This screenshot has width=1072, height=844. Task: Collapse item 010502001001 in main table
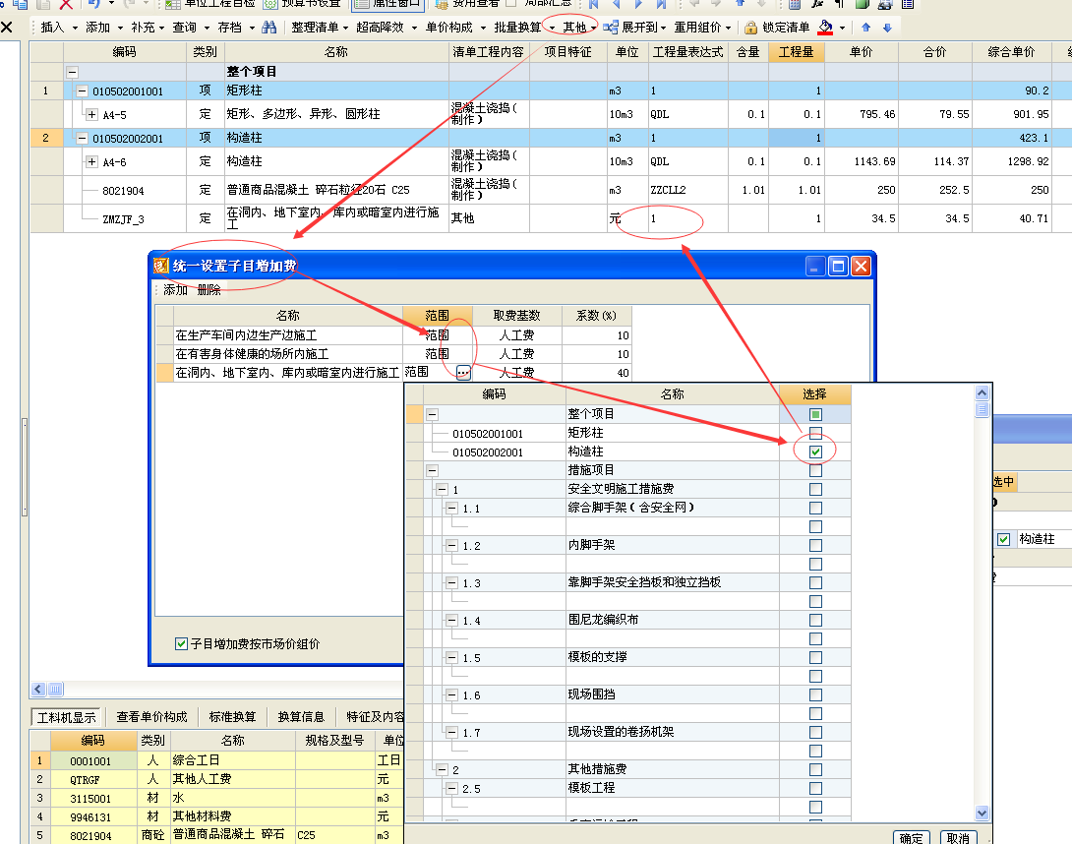(x=82, y=90)
